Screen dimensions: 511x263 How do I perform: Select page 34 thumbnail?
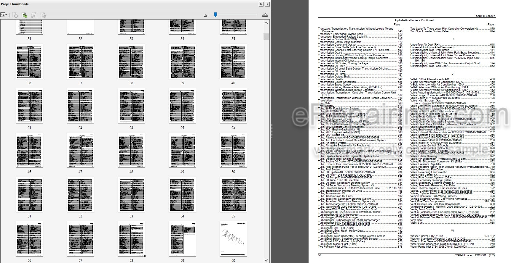click(x=182, y=27)
